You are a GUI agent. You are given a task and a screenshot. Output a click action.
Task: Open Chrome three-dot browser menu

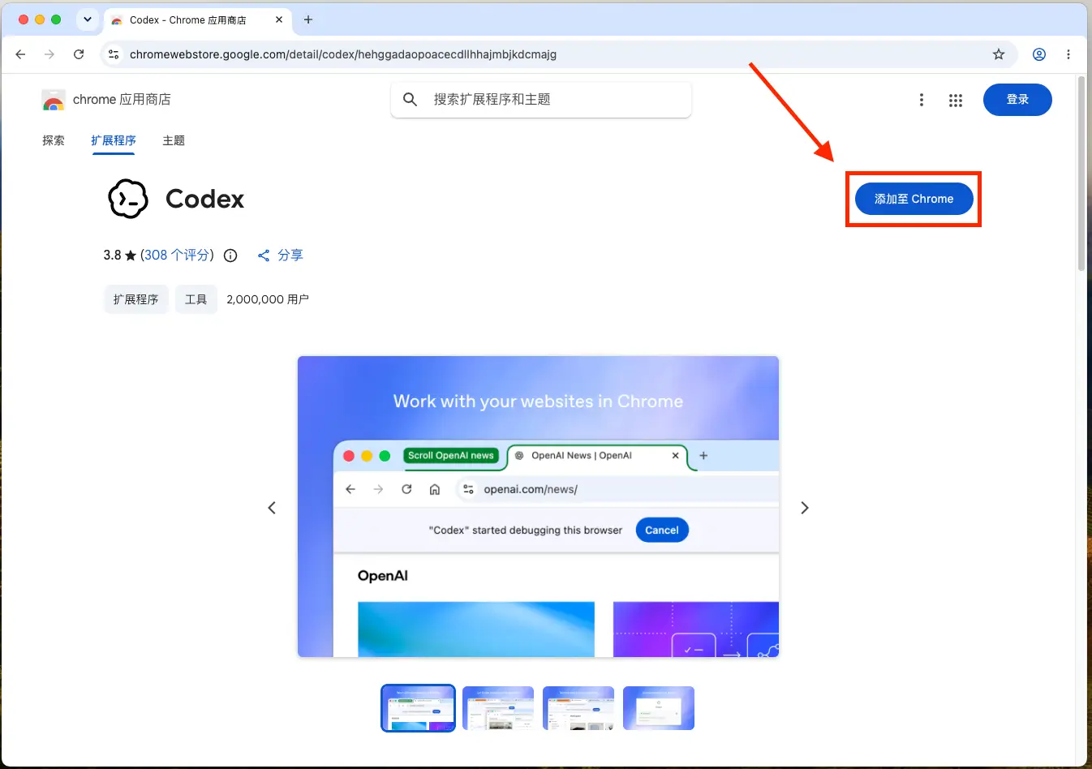pyautogui.click(x=1068, y=54)
